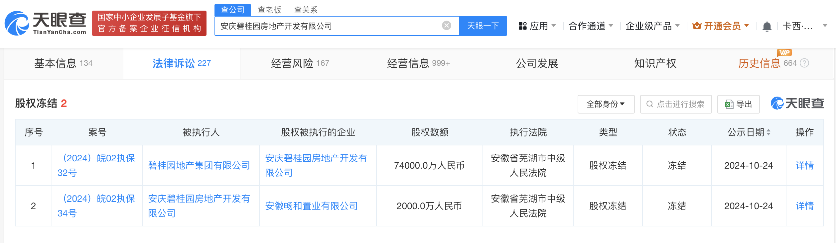The image size is (836, 243).
Task: Open the 基本信息 tab
Action: click(x=64, y=63)
